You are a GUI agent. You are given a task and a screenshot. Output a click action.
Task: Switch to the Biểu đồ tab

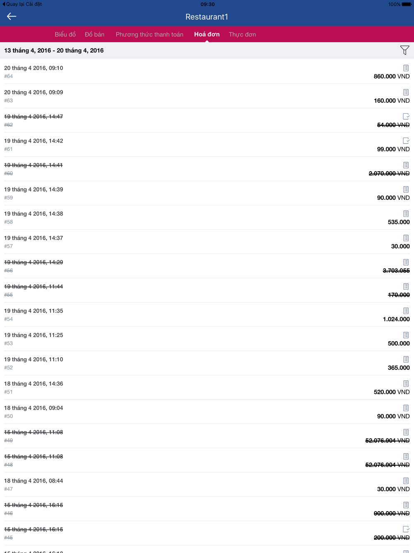tap(65, 34)
